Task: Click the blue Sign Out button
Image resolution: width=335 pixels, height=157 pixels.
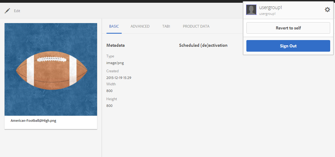Action: (x=288, y=46)
